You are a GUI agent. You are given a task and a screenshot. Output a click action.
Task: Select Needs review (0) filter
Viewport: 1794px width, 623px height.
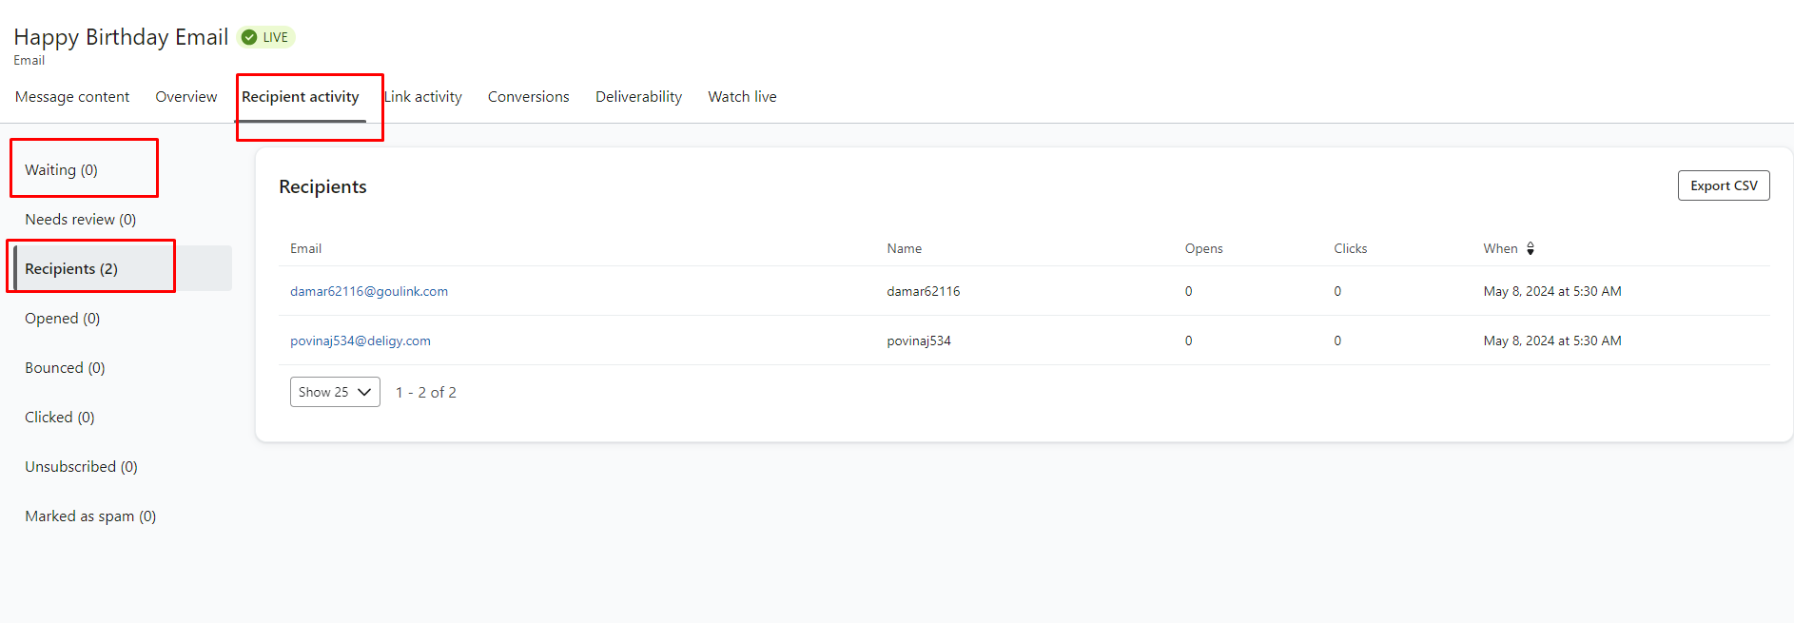click(80, 220)
